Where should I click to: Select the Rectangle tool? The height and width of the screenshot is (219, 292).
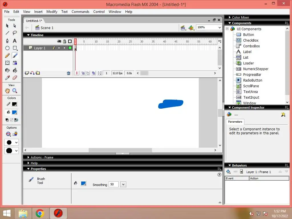(15, 48)
